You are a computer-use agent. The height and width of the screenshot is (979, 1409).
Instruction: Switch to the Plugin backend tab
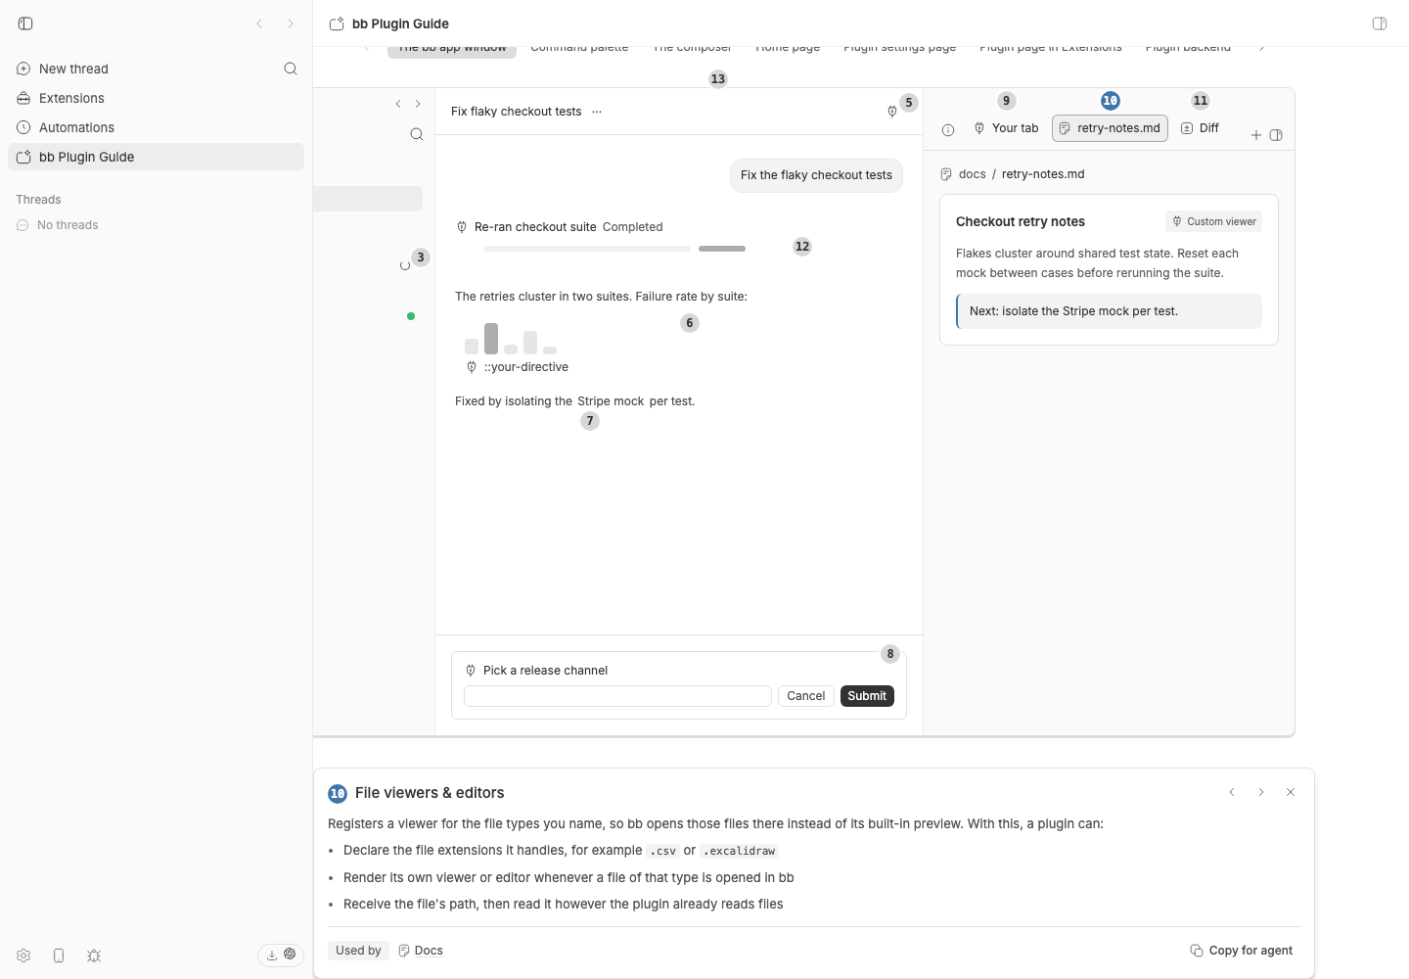(x=1188, y=47)
